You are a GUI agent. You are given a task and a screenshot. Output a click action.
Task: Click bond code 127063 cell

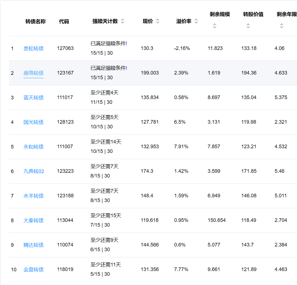point(65,48)
